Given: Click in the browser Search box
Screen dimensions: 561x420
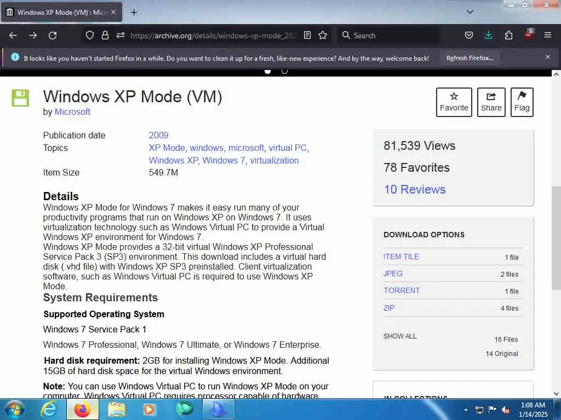Looking at the screenshot, I should click(x=388, y=36).
